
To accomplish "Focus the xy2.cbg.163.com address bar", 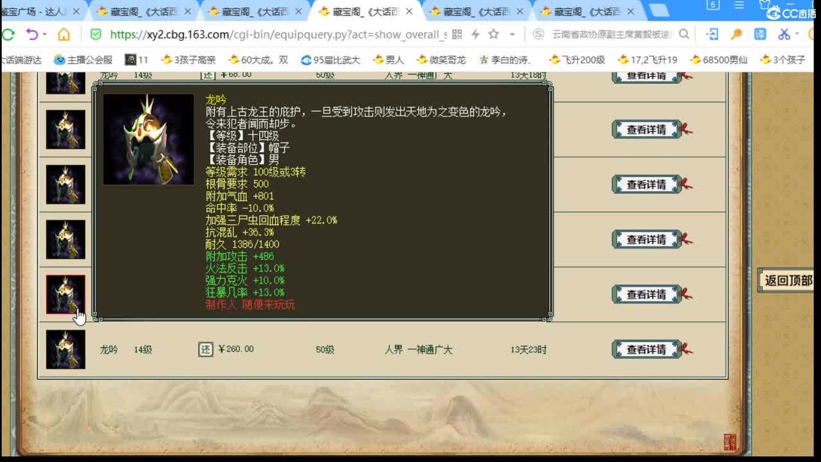I will [x=278, y=35].
